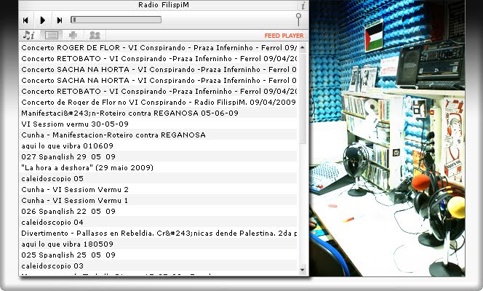483x291 pixels.
Task: Select 'Concerto ROGER DE FLOR - VI Conspirando' track
Action: click(x=159, y=48)
